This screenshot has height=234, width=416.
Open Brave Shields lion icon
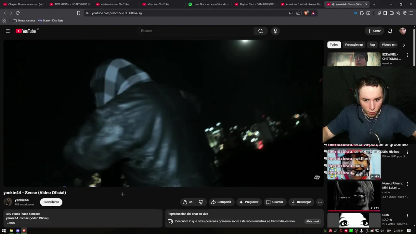(x=306, y=13)
